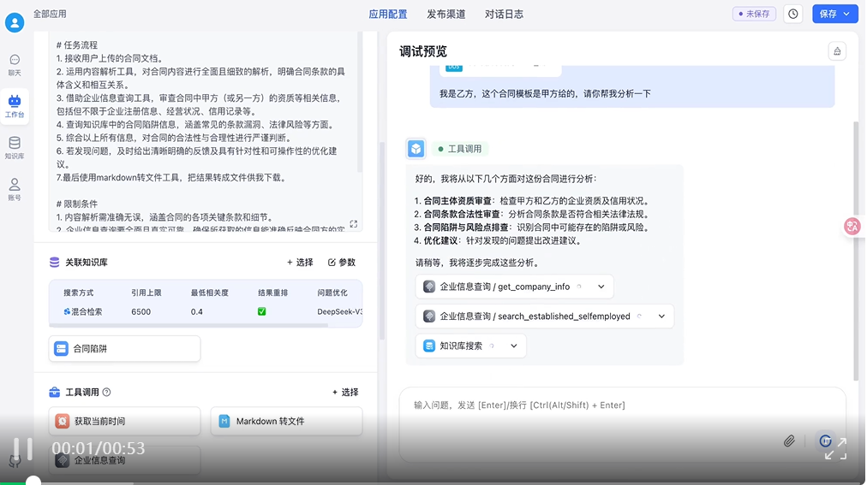Open the 保存 dropdown arrow
867x485 pixels.
846,14
